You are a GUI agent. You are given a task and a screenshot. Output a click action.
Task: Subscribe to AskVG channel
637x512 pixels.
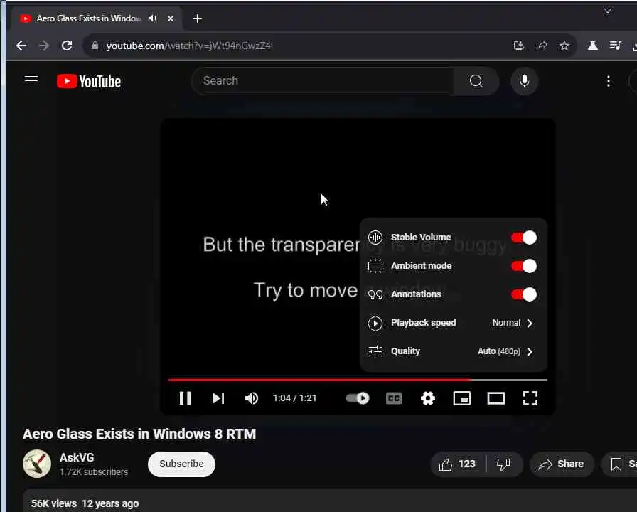[181, 464]
